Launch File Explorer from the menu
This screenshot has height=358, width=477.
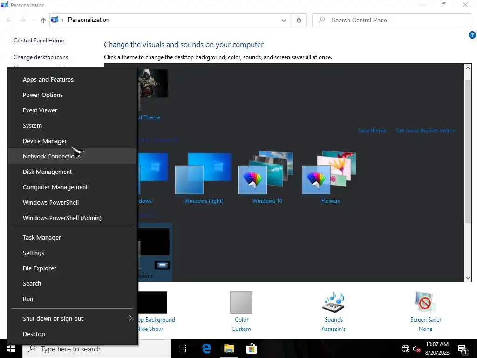pyautogui.click(x=72, y=268)
